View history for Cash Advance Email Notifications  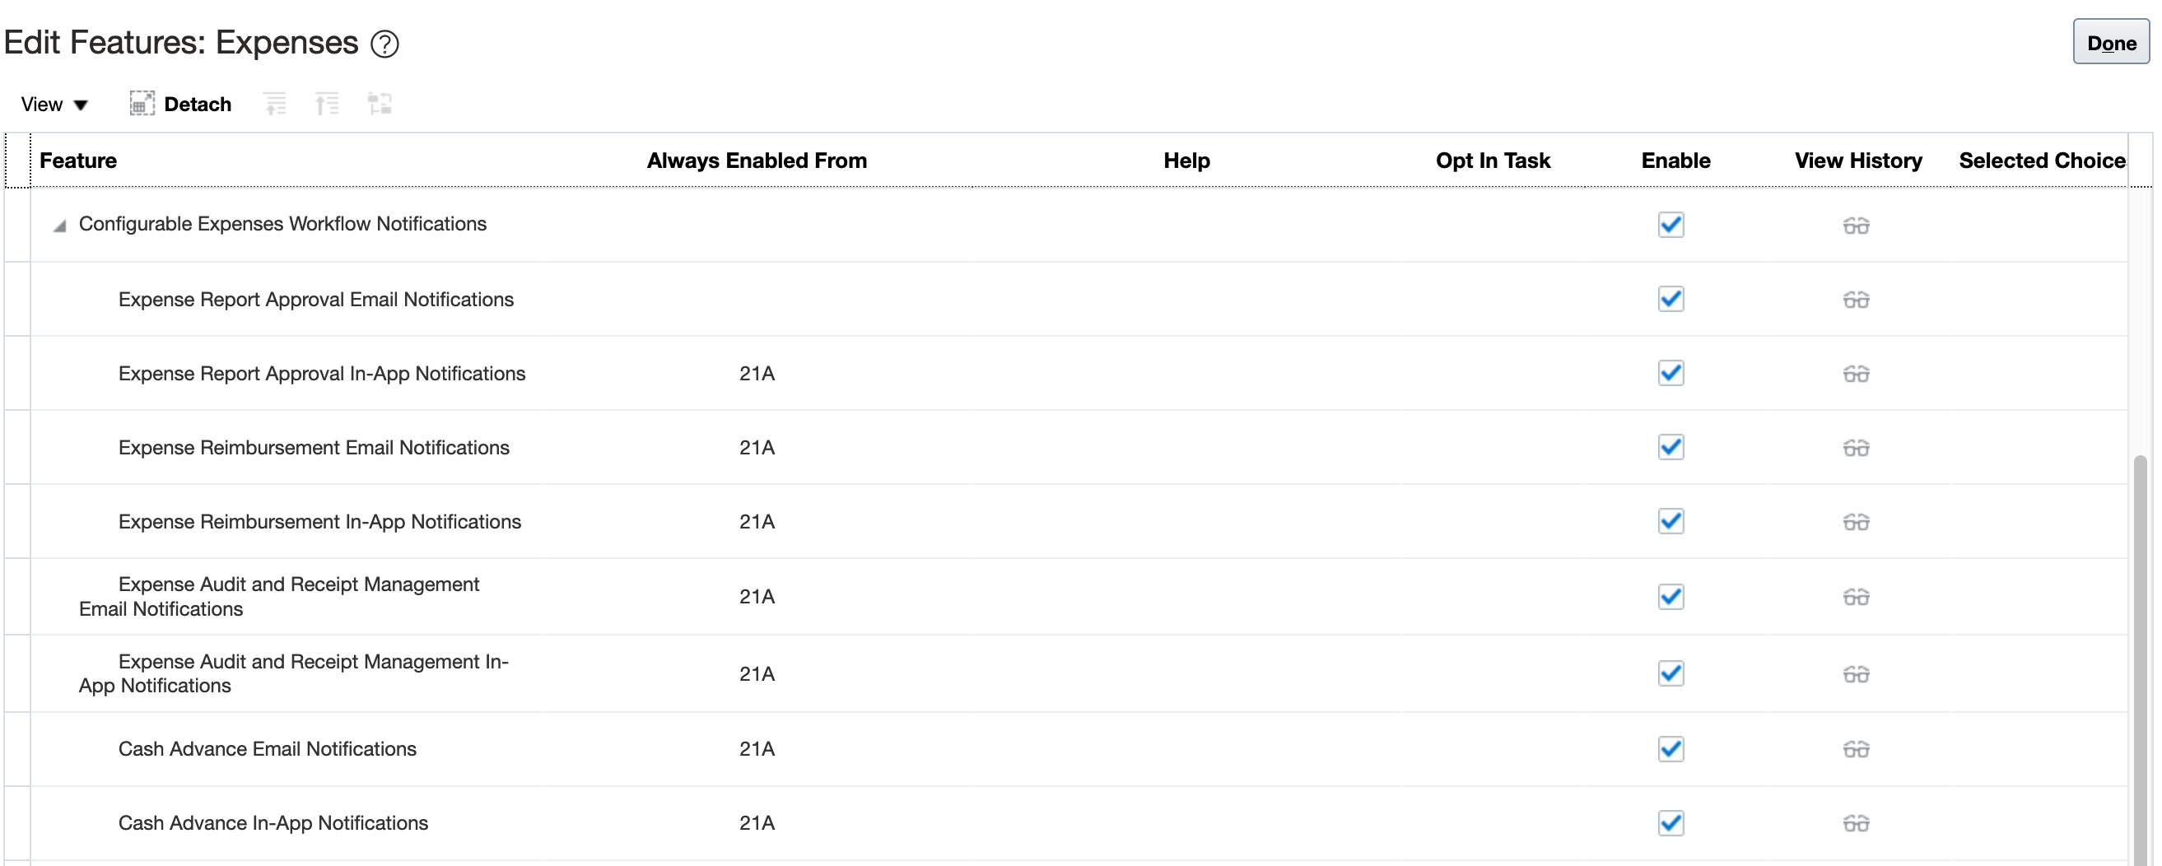click(x=1856, y=748)
